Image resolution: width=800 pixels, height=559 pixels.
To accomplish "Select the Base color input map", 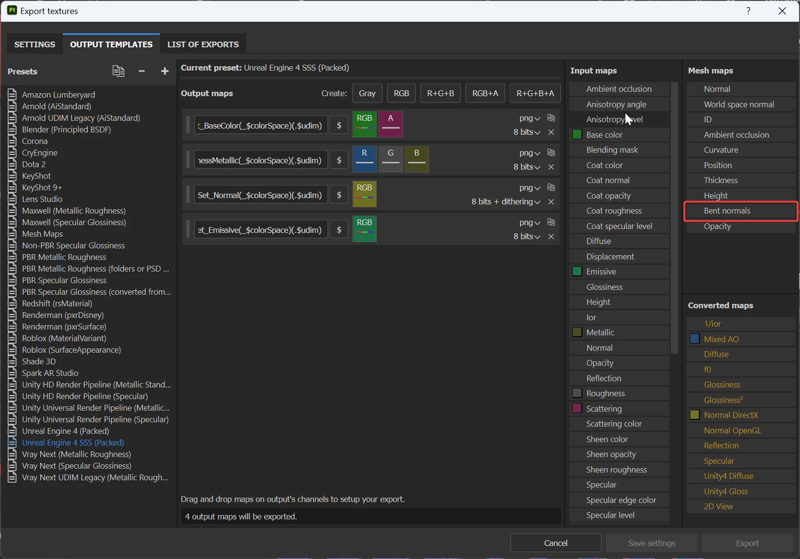I will (x=619, y=134).
